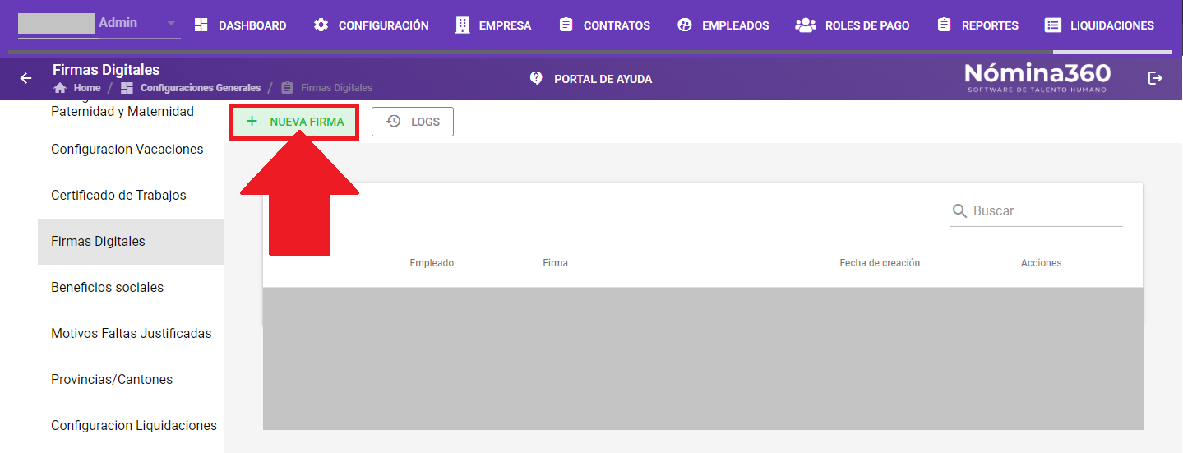Click the Empresa building icon
This screenshot has height=453, width=1183.
(463, 25)
